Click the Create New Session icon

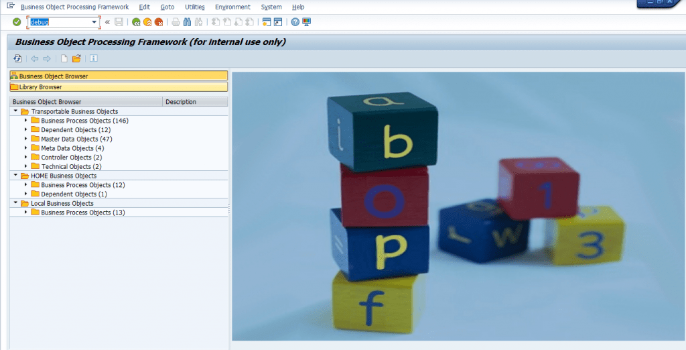pos(267,22)
